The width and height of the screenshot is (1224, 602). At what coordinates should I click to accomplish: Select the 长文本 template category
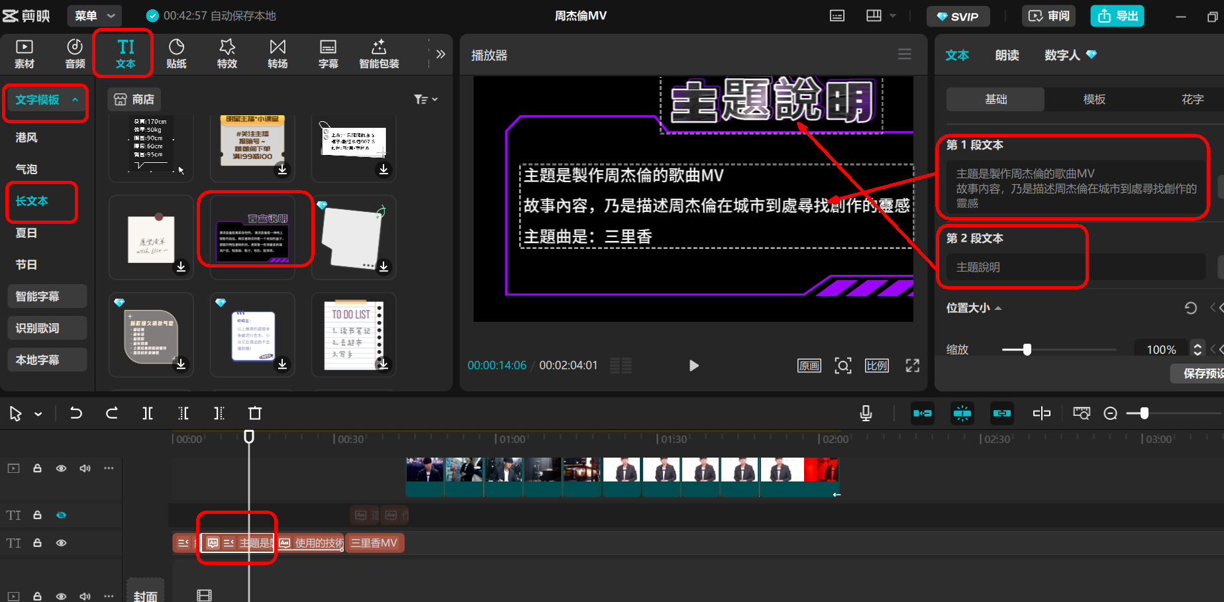click(32, 201)
